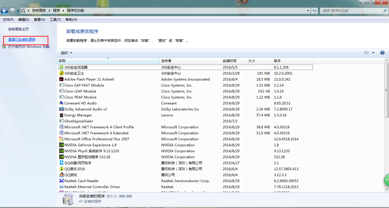
Task: Click the version cell 12.57.3805.413
Action: click(286, 169)
